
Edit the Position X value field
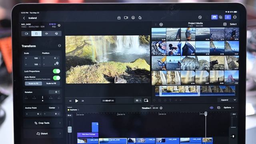[51, 58]
